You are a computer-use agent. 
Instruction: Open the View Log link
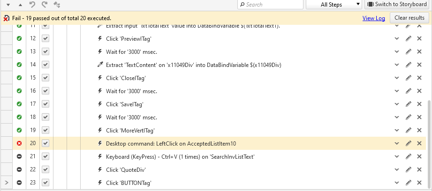coord(373,18)
